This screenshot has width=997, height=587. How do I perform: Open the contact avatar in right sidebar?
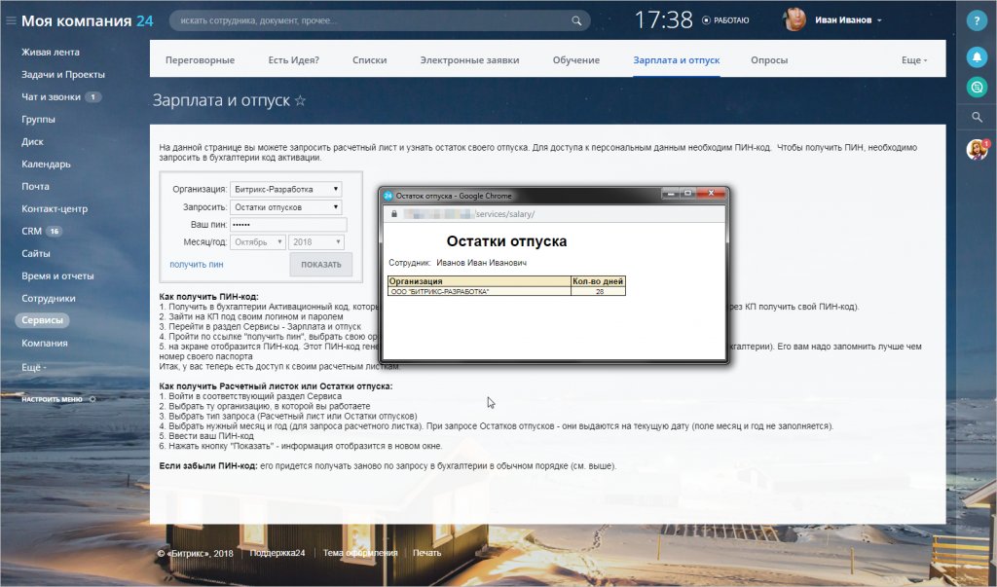(977, 150)
